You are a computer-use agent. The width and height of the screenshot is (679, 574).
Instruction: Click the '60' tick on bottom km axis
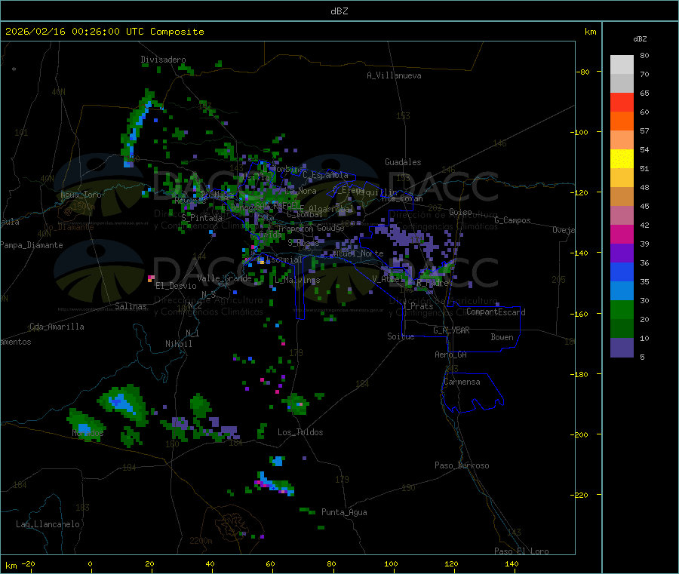coord(270,563)
